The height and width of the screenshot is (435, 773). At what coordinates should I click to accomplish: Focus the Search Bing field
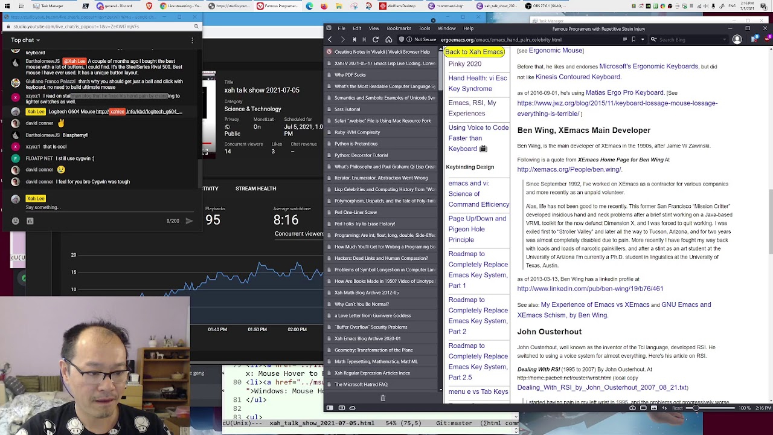[690, 39]
